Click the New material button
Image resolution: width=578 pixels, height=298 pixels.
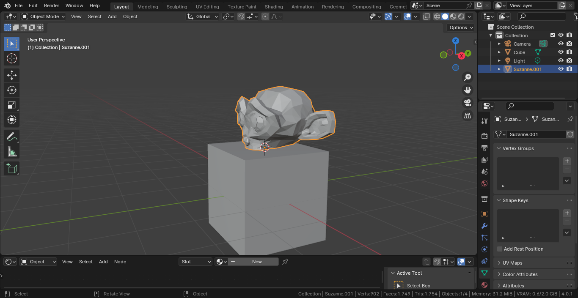pyautogui.click(x=256, y=262)
